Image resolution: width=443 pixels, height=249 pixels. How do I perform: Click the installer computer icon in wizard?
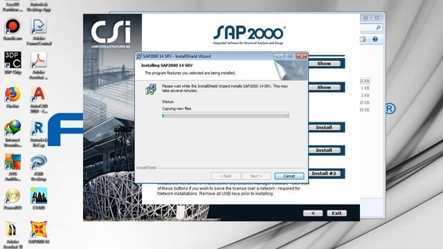[x=151, y=89]
